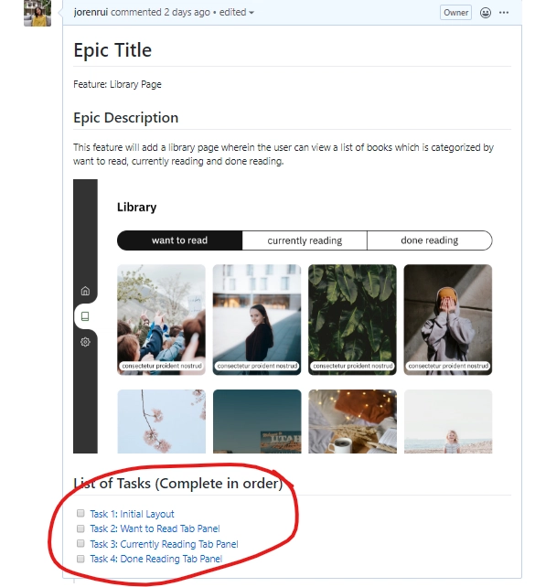Click the settings gear icon in sidebar
Viewport: 535px width, 587px height.
[85, 342]
